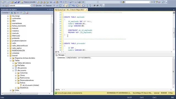
Task: Collapse the CREATE TABLE empleado code block
Action: (x=63, y=17)
